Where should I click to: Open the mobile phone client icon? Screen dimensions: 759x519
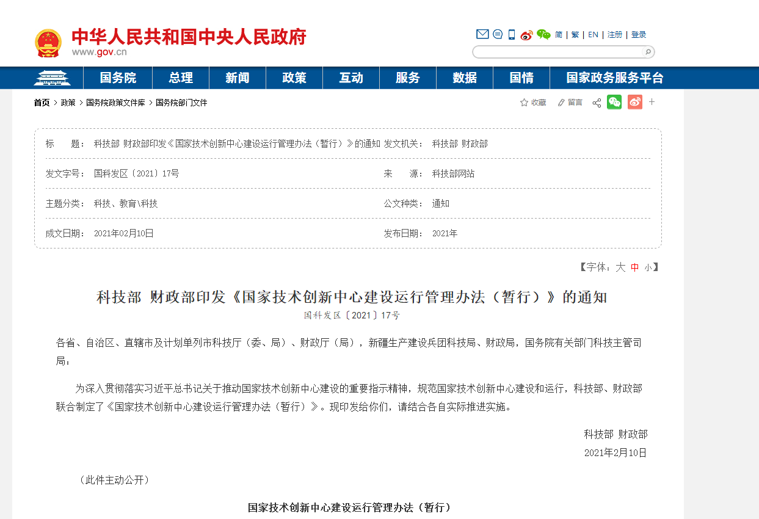click(x=512, y=35)
